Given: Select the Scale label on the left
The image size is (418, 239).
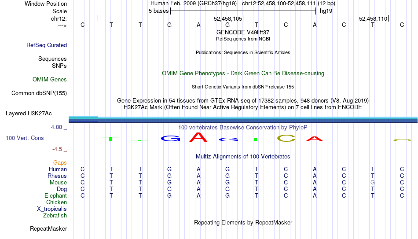Looking at the screenshot, I should coord(59,11).
